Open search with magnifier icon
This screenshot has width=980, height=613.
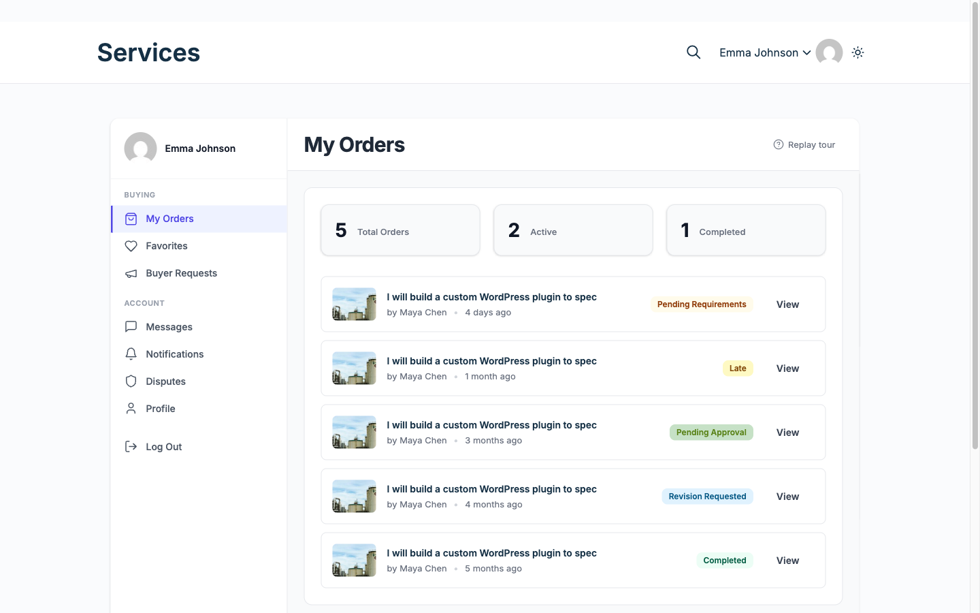pos(693,52)
